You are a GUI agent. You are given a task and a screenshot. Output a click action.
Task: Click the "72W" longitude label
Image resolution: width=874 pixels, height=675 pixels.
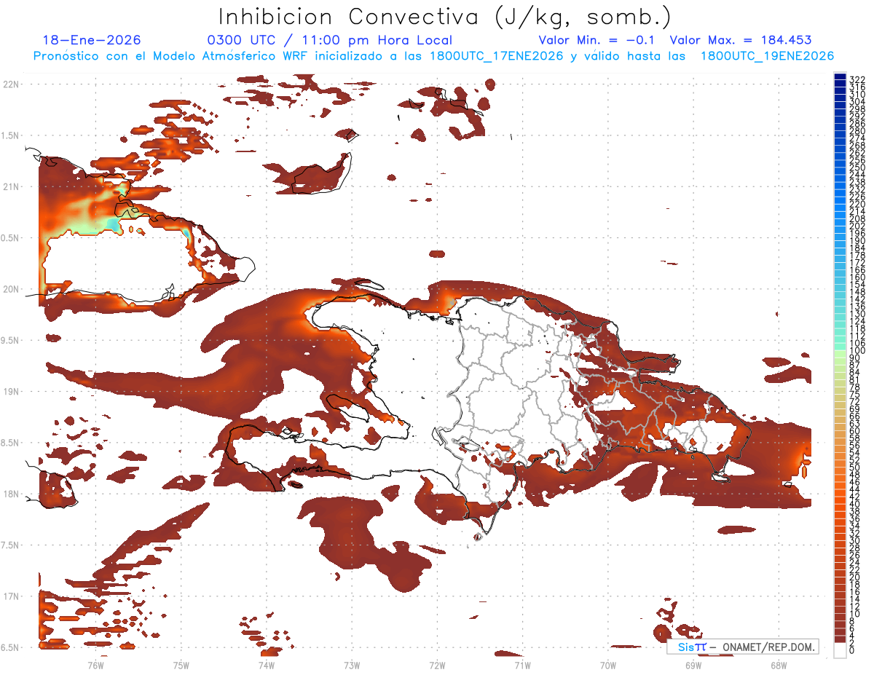(x=437, y=665)
